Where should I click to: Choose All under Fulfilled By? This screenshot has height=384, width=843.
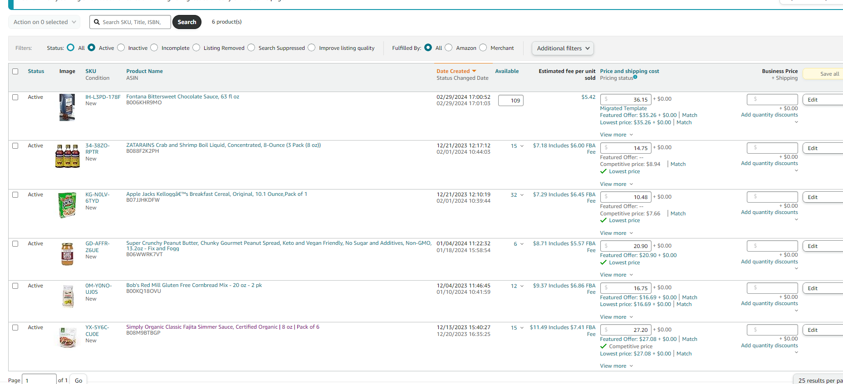point(428,48)
